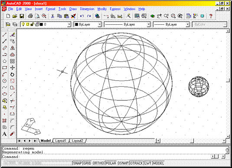Toggle OSNAP in status bar

pyautogui.click(x=123, y=163)
